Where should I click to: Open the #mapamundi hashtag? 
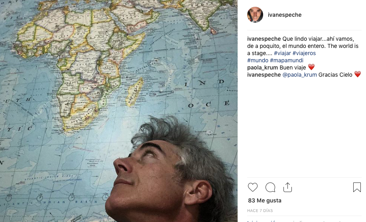287,60
